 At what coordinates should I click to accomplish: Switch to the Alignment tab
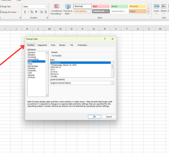(x=42, y=45)
